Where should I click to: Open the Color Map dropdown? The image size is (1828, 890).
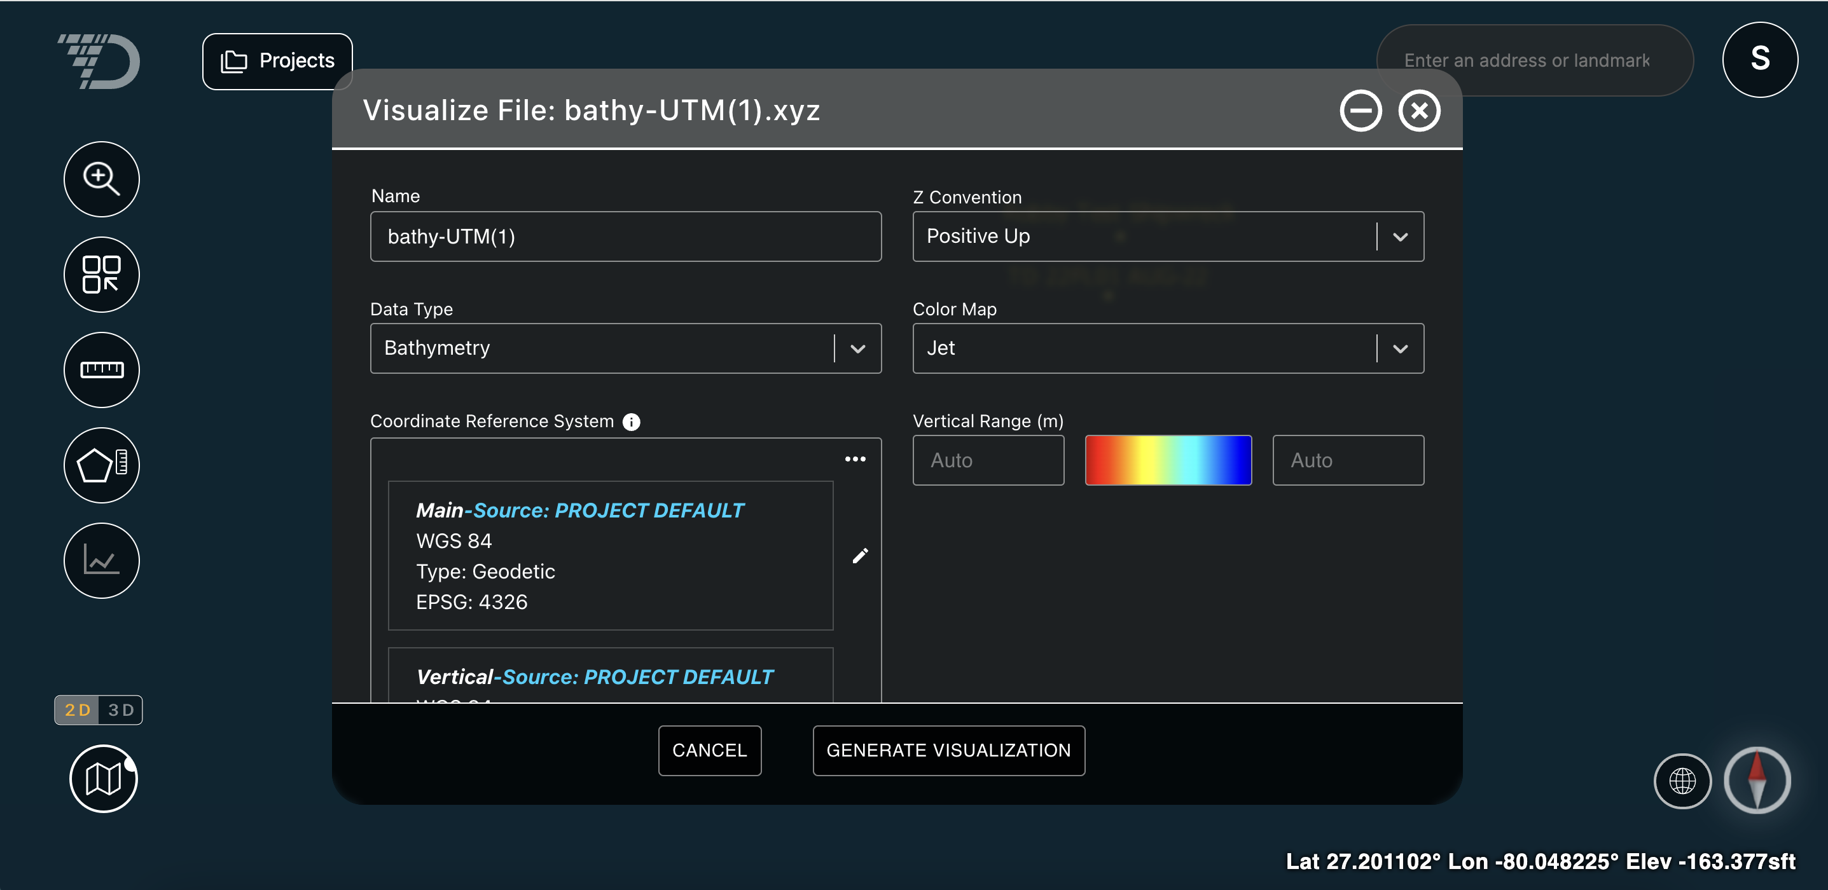1168,348
